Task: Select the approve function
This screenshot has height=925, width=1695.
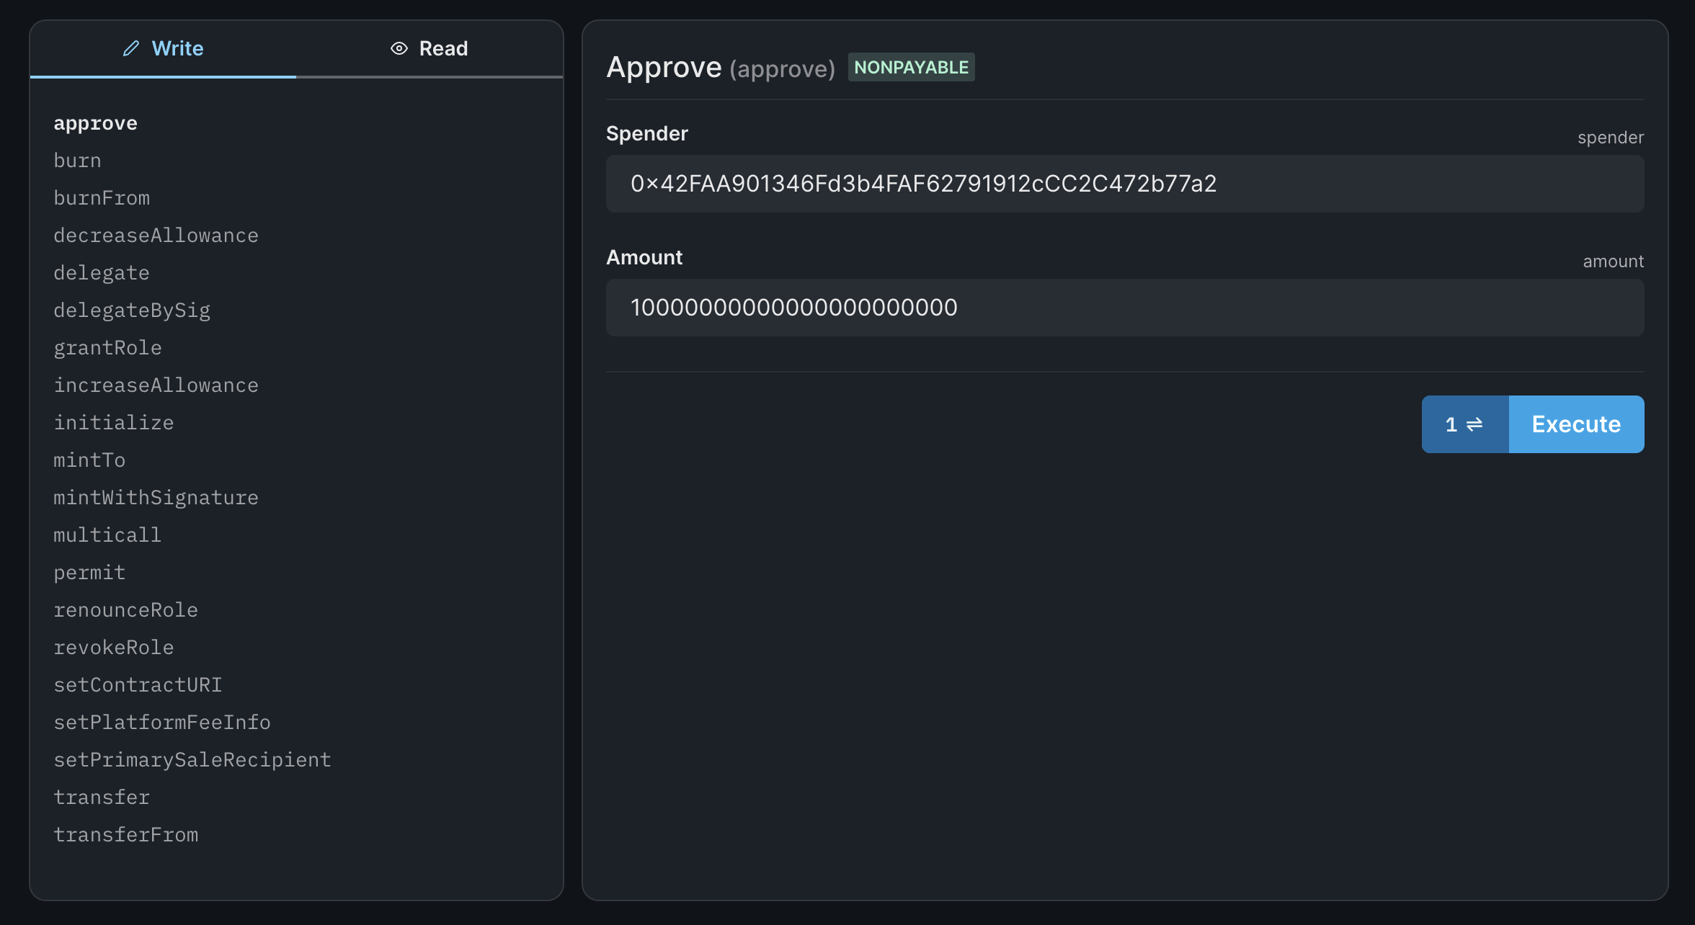Action: pyautogui.click(x=95, y=122)
